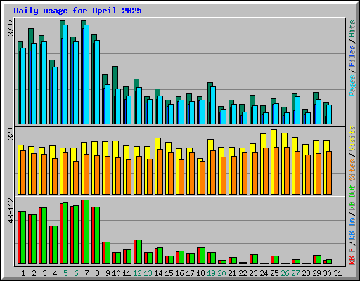The height and width of the screenshot is (281, 360).
Task: Click day label 17 on the x-axis
Action: pos(190,273)
